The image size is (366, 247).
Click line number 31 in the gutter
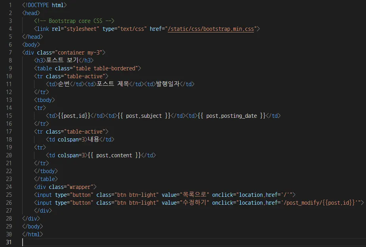[9, 242]
